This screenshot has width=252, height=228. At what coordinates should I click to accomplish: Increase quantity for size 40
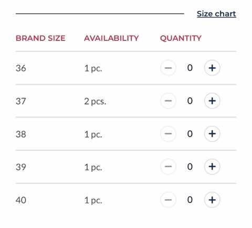(x=212, y=200)
